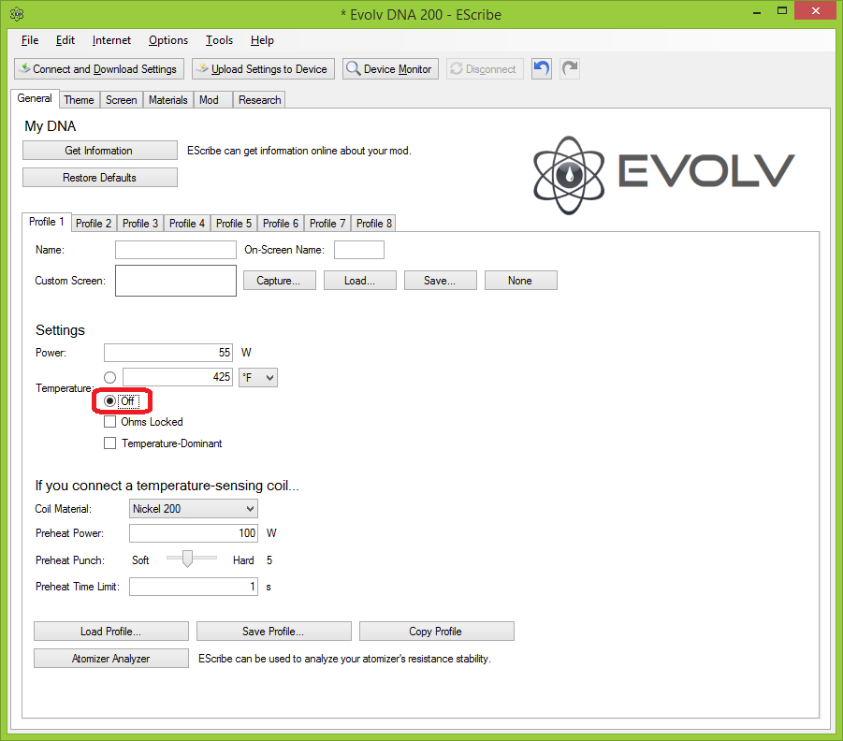Switch to the Materials tab

[168, 100]
